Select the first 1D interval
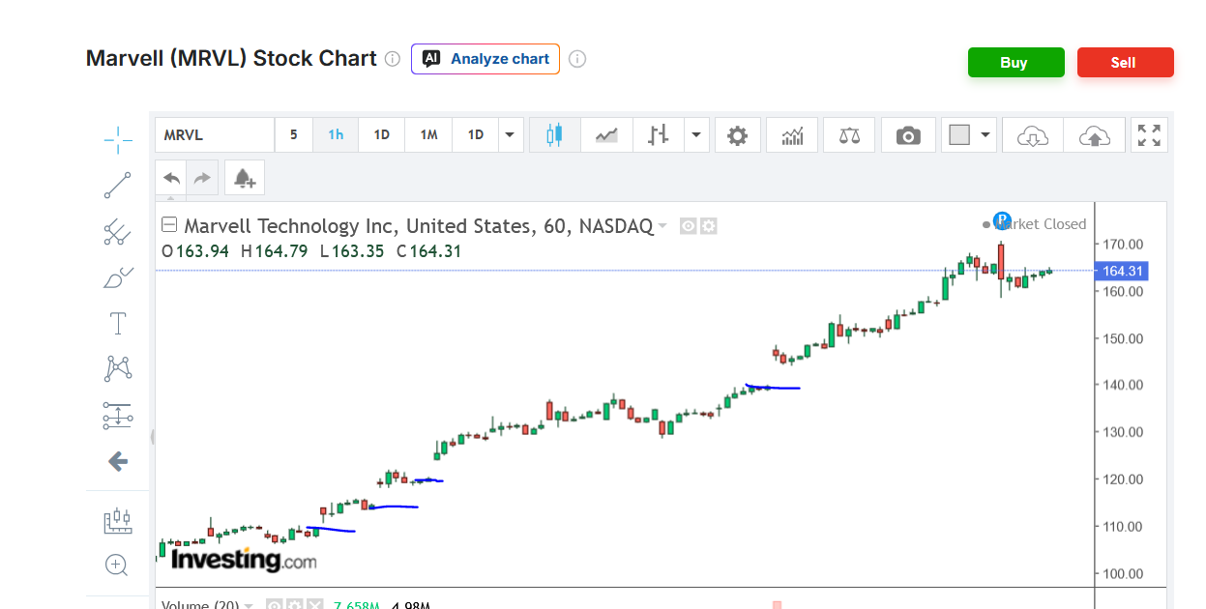 [x=382, y=135]
